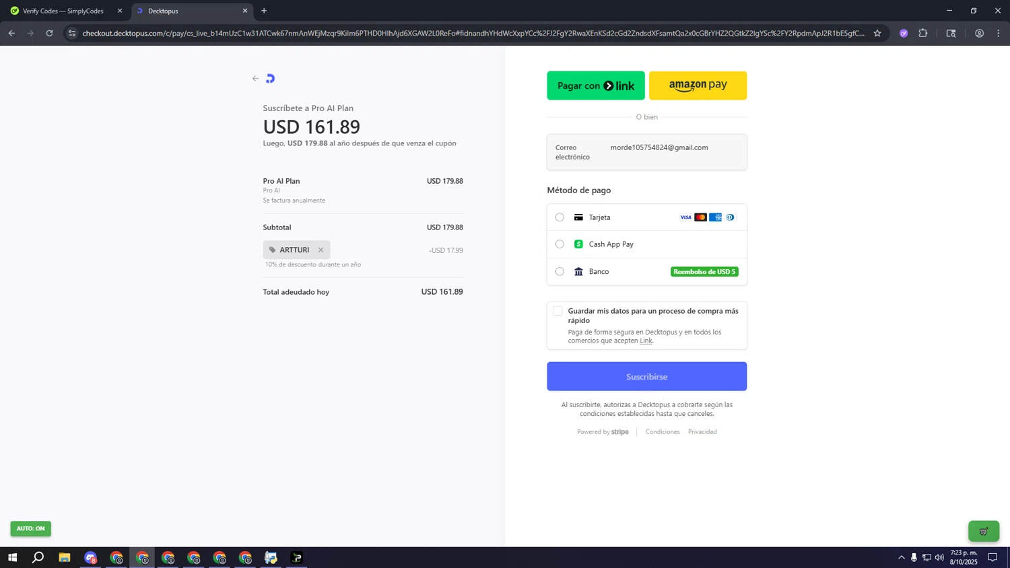This screenshot has height=568, width=1010.
Task: Click the American Express logo
Action: (x=715, y=217)
